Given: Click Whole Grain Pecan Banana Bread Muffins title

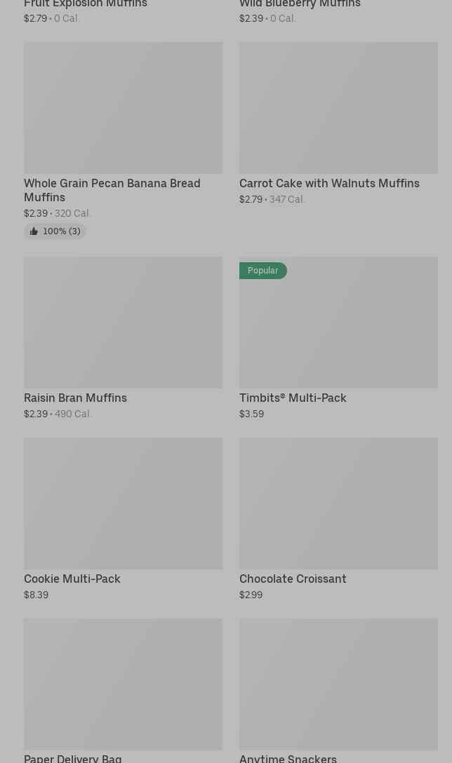Looking at the screenshot, I should tap(112, 190).
